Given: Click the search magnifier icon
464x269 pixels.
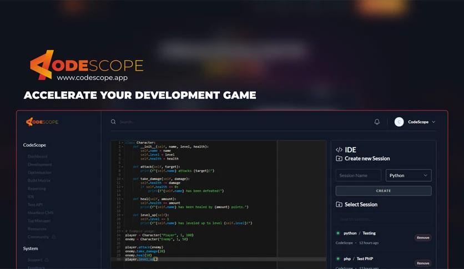Looking at the screenshot, I should (113, 122).
